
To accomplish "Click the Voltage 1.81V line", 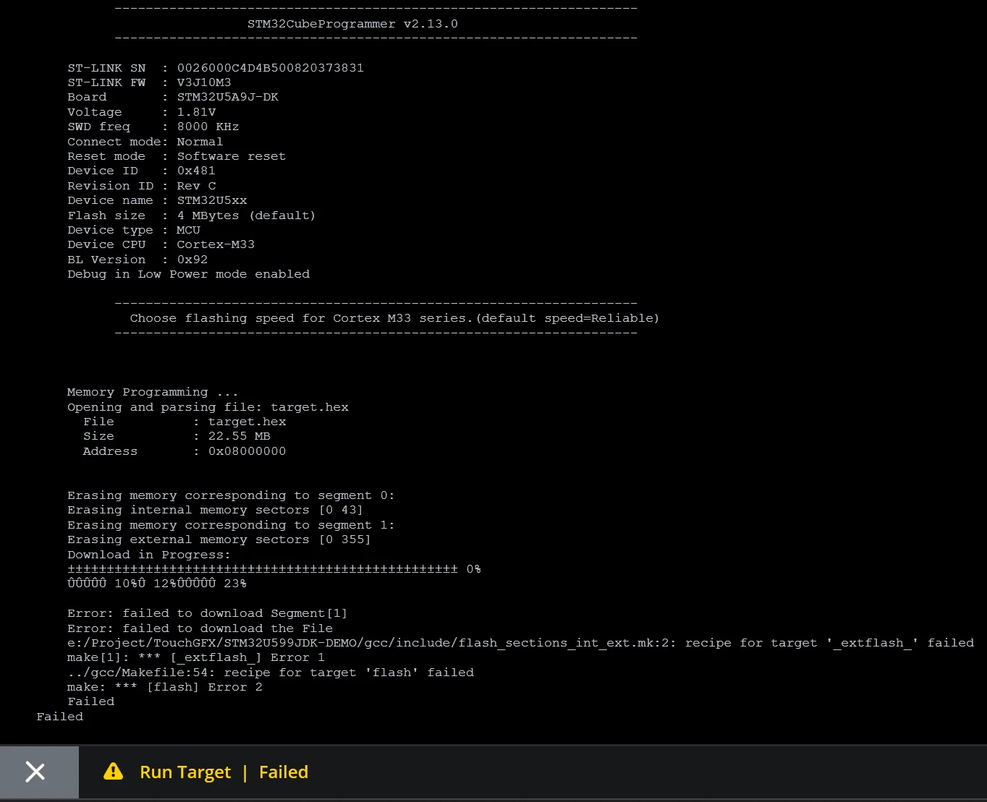I will coord(142,112).
